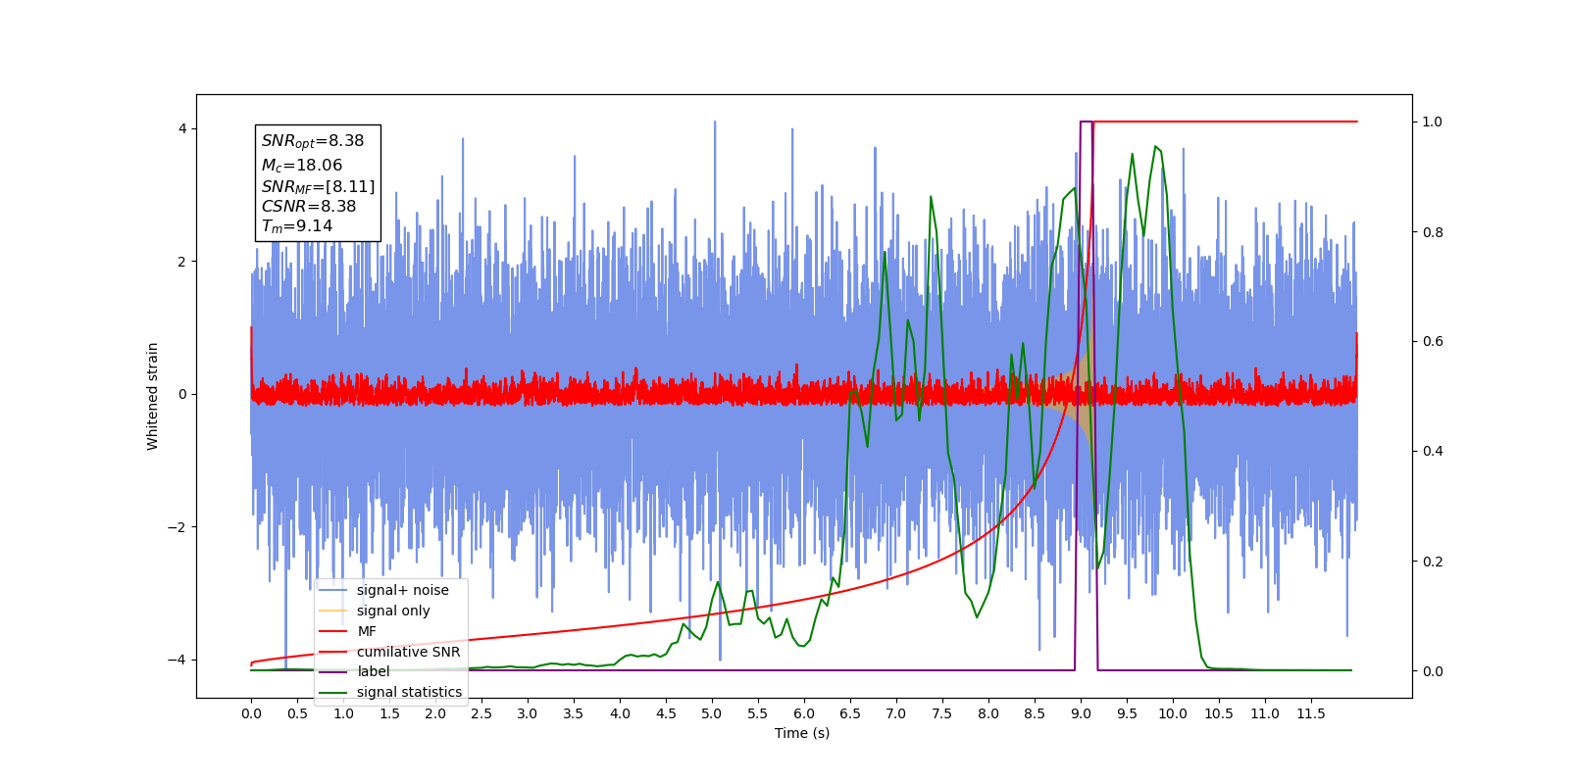Image resolution: width=1569 pixels, height=784 pixels.
Task: Select the Tm=9.14 annotation text
Action: (297, 226)
